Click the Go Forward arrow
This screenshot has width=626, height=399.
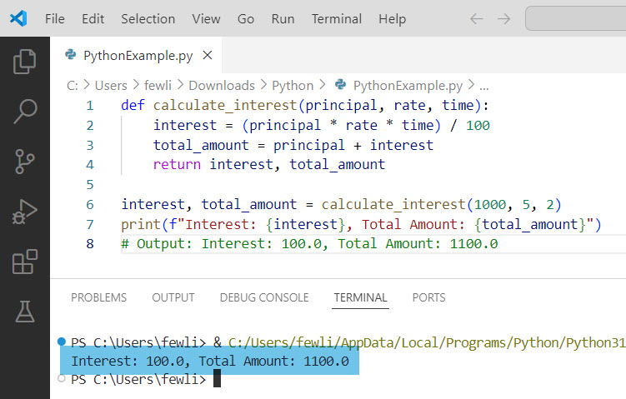(503, 19)
